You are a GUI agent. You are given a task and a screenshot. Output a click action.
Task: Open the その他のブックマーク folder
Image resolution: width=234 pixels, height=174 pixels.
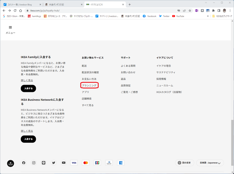click(x=222, y=16)
